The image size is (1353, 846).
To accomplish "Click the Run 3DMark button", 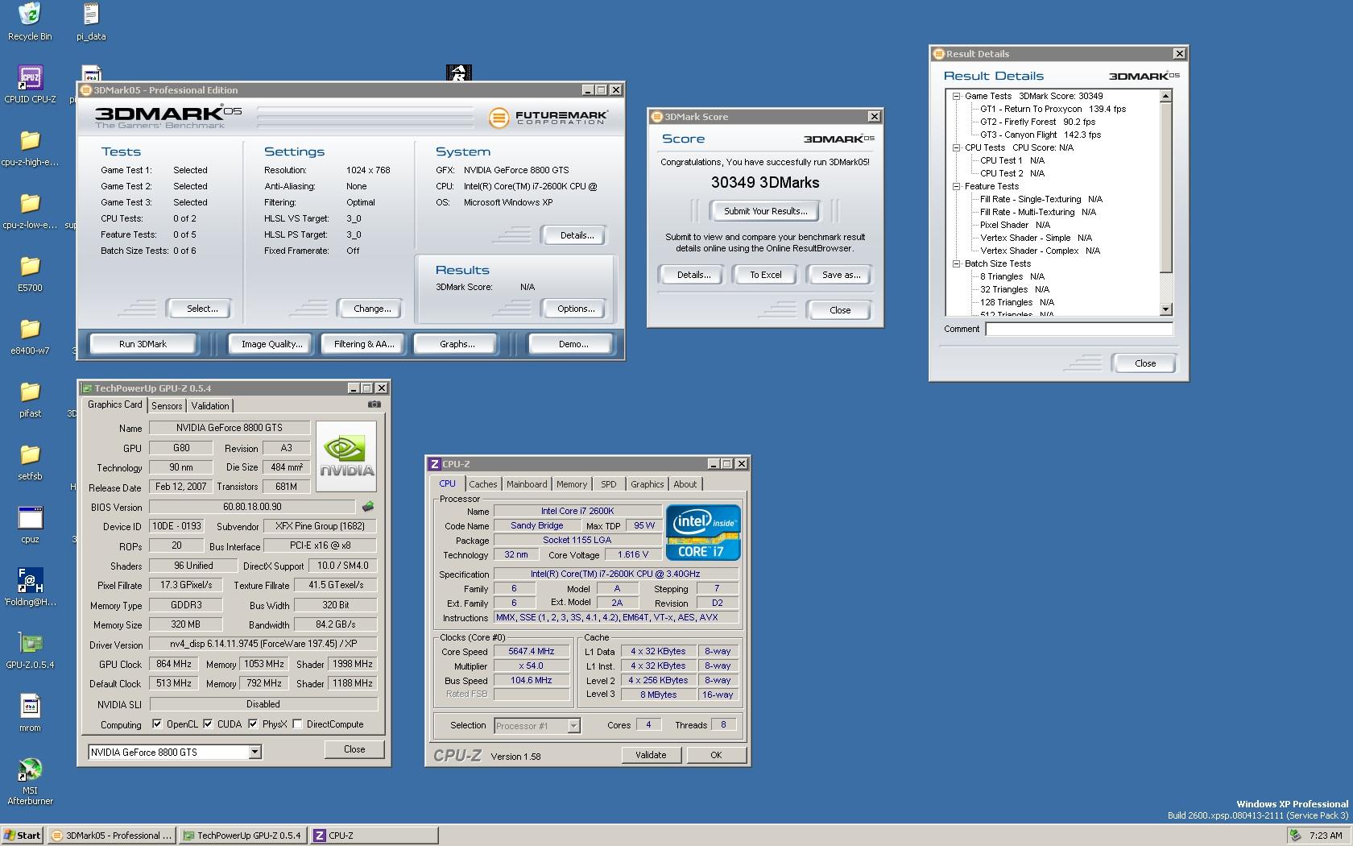I will pos(143,344).
